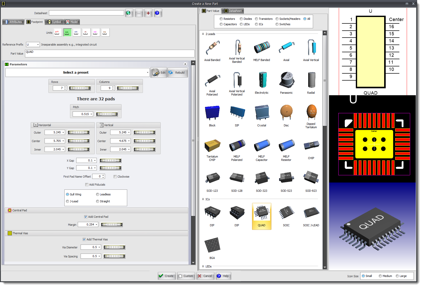
Task: Choose the BGA package icon
Action: [x=212, y=245]
